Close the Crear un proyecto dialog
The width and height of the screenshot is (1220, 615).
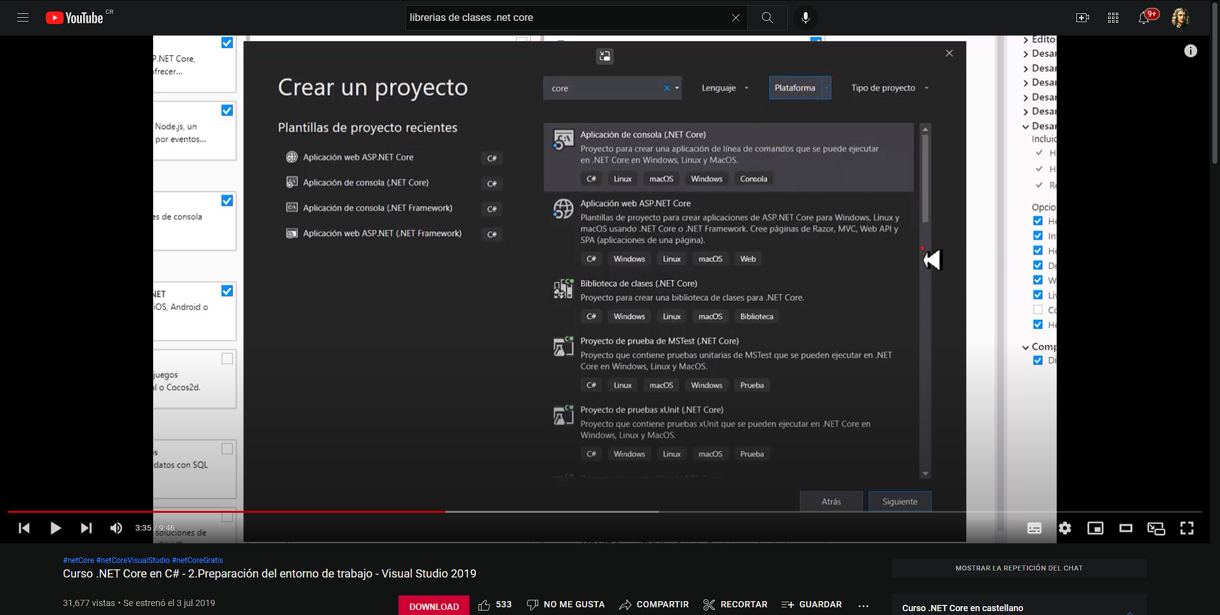(x=949, y=53)
